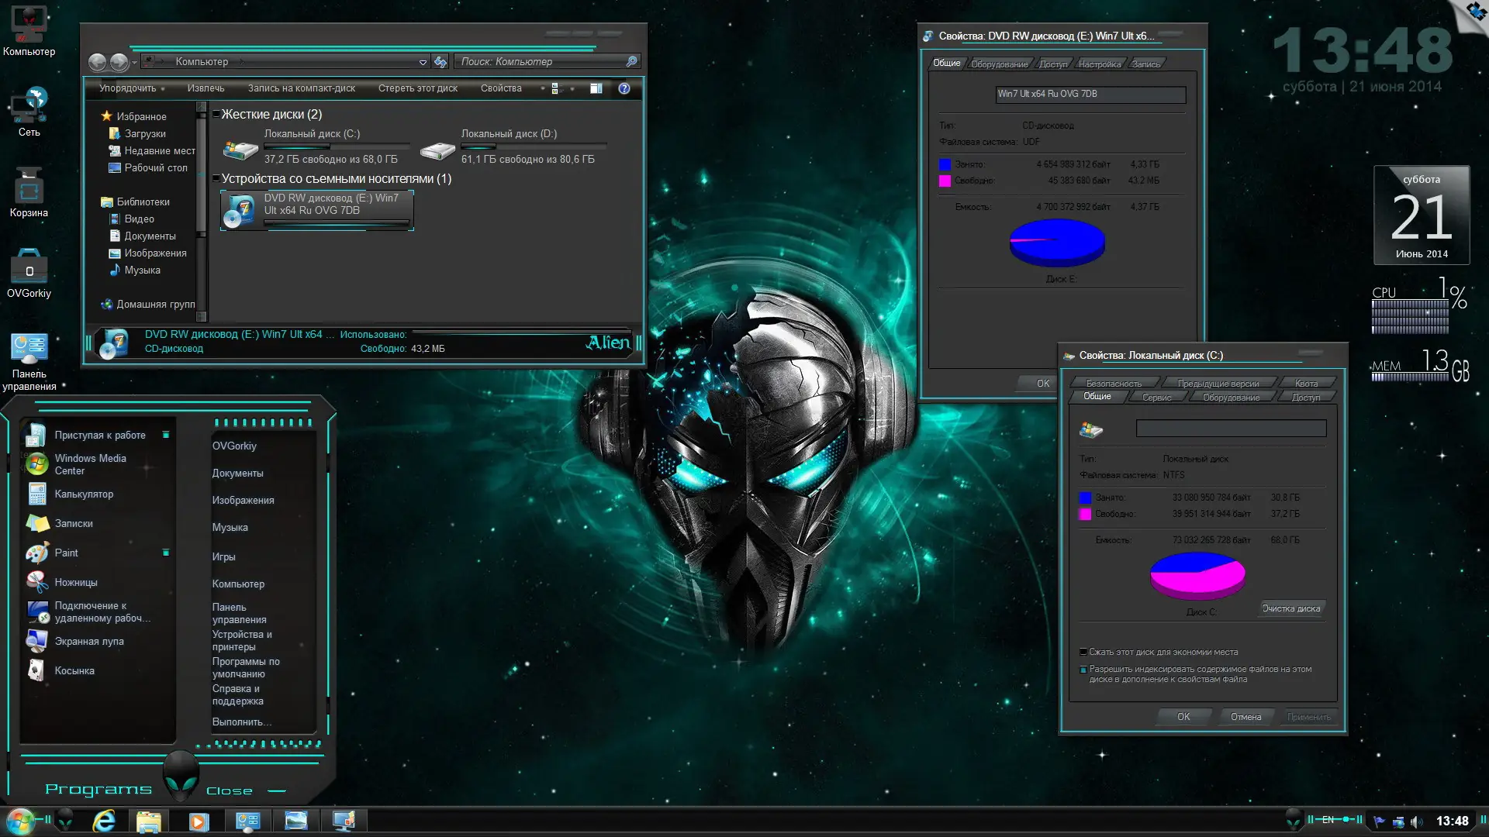1489x837 pixels.
Task: Click the help question mark icon in Explorer
Action: (x=624, y=88)
